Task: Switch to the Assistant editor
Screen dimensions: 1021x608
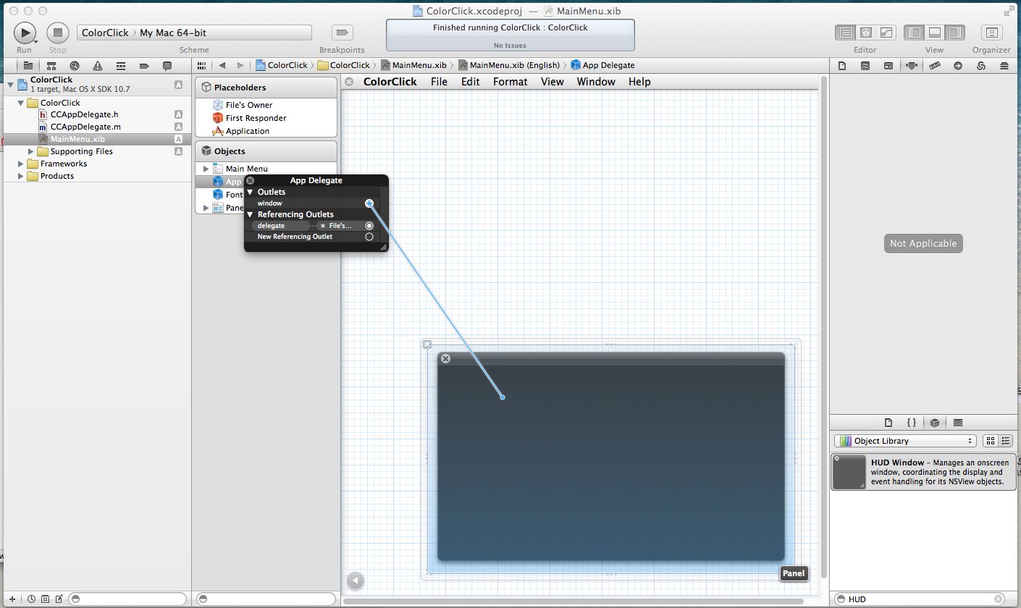Action: pyautogui.click(x=865, y=33)
